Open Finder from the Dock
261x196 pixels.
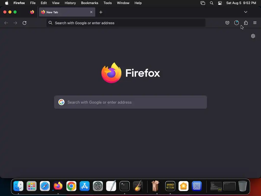(18, 186)
